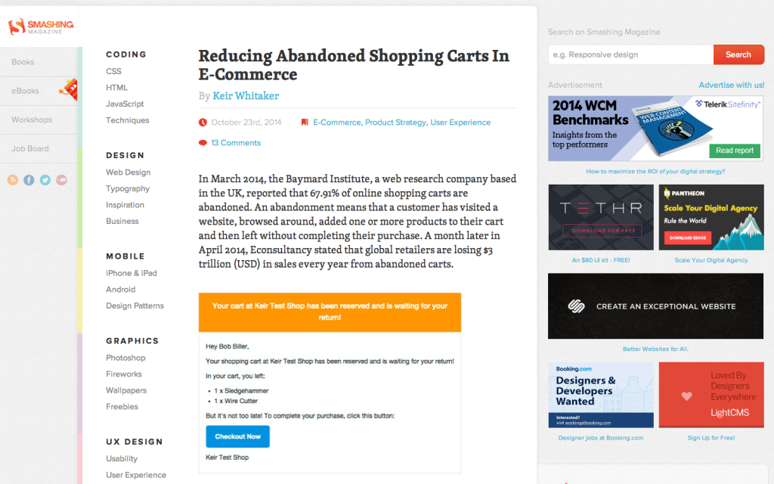Open the RSS feed icon
The width and height of the screenshot is (774, 484).
[x=13, y=180]
